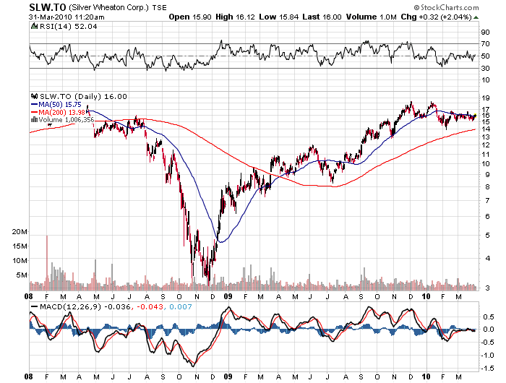
Task: Click the '09' year marker on price chart axis
Action: (227, 295)
